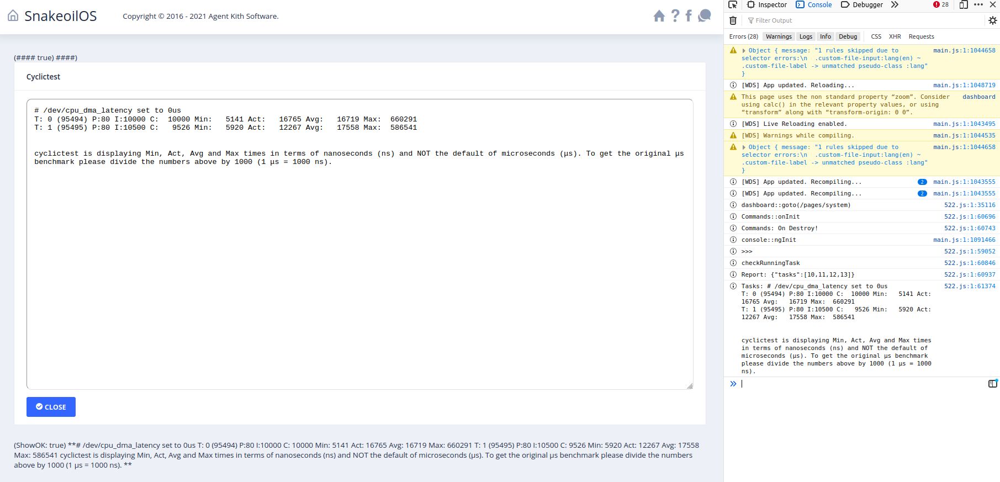The image size is (1000, 482).
Task: Toggle Responsive Design Mode icon
Action: pyautogui.click(x=964, y=5)
